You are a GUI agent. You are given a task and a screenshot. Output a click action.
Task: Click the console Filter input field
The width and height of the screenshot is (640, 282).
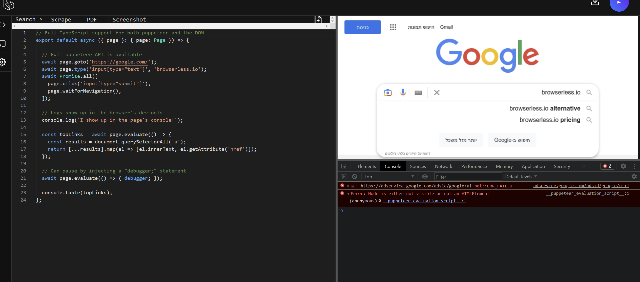point(468,177)
